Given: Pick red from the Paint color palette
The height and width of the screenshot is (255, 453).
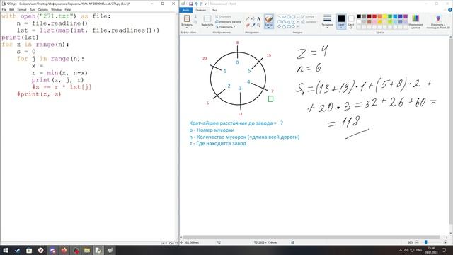Looking at the screenshot, I should point(374,16).
